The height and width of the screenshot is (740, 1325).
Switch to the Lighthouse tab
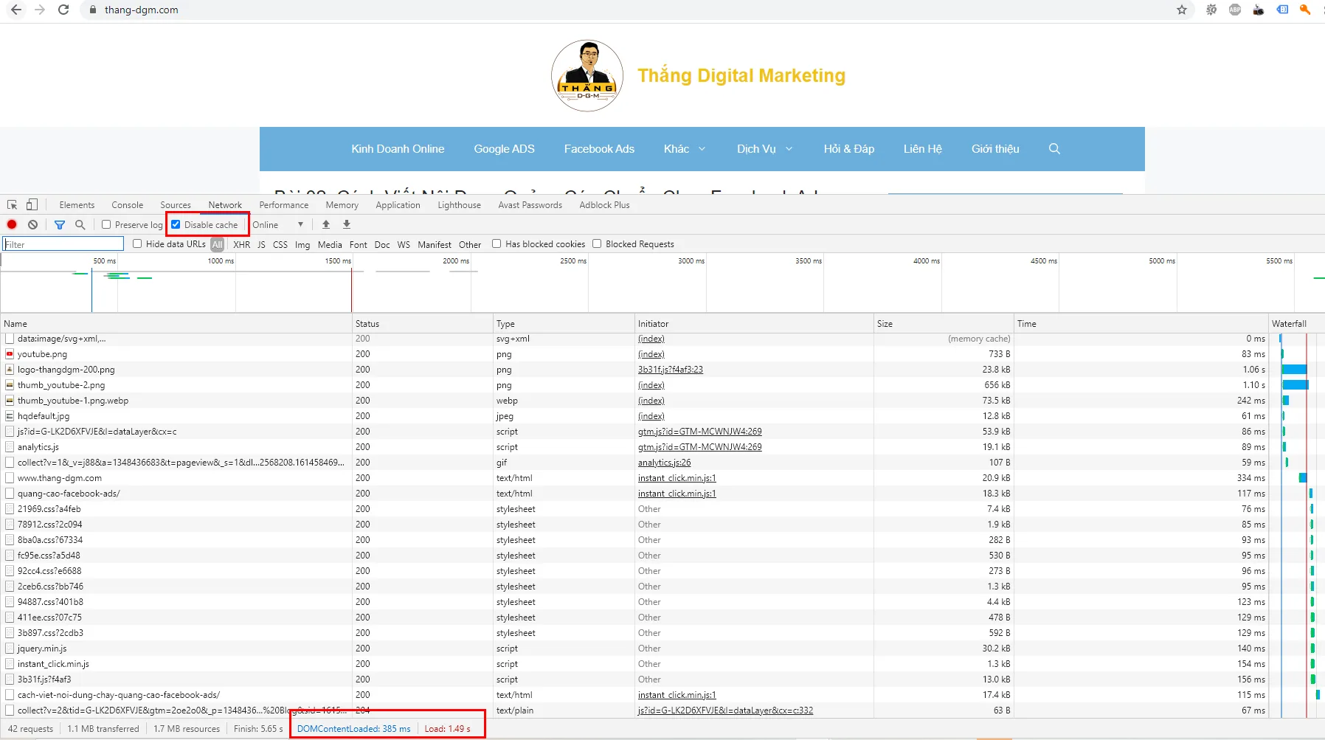[459, 205]
